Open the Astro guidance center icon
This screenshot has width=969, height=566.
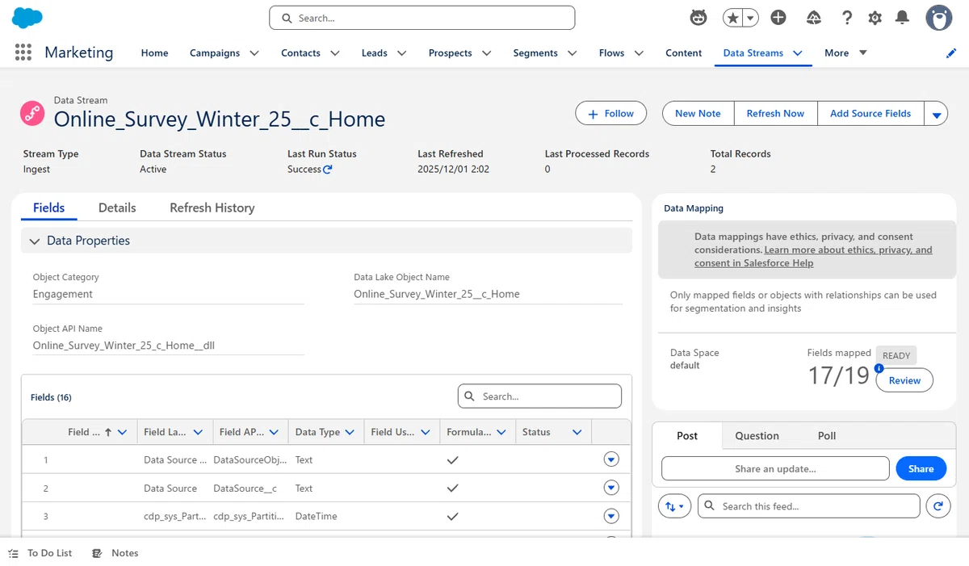698,18
